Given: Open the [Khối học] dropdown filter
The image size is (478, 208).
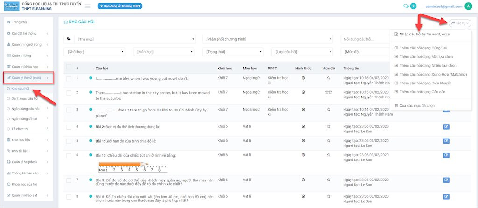Looking at the screenshot, I should 95,52.
